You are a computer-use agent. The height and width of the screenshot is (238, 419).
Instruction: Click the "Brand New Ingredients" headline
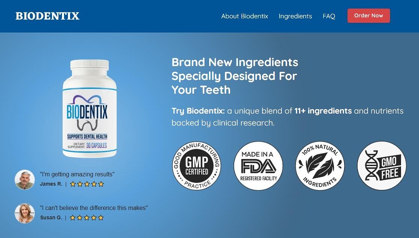click(235, 76)
